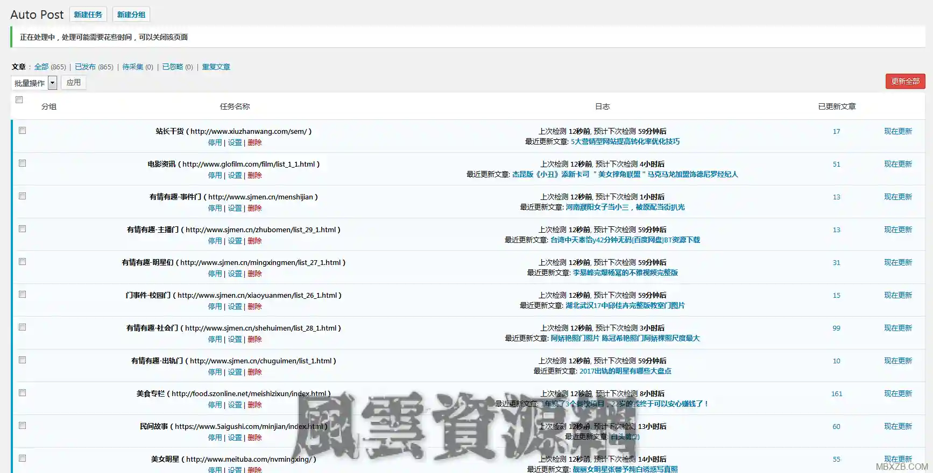Click 现在更新 for 有情有趣-事件门 row
933x473 pixels.
coord(898,197)
